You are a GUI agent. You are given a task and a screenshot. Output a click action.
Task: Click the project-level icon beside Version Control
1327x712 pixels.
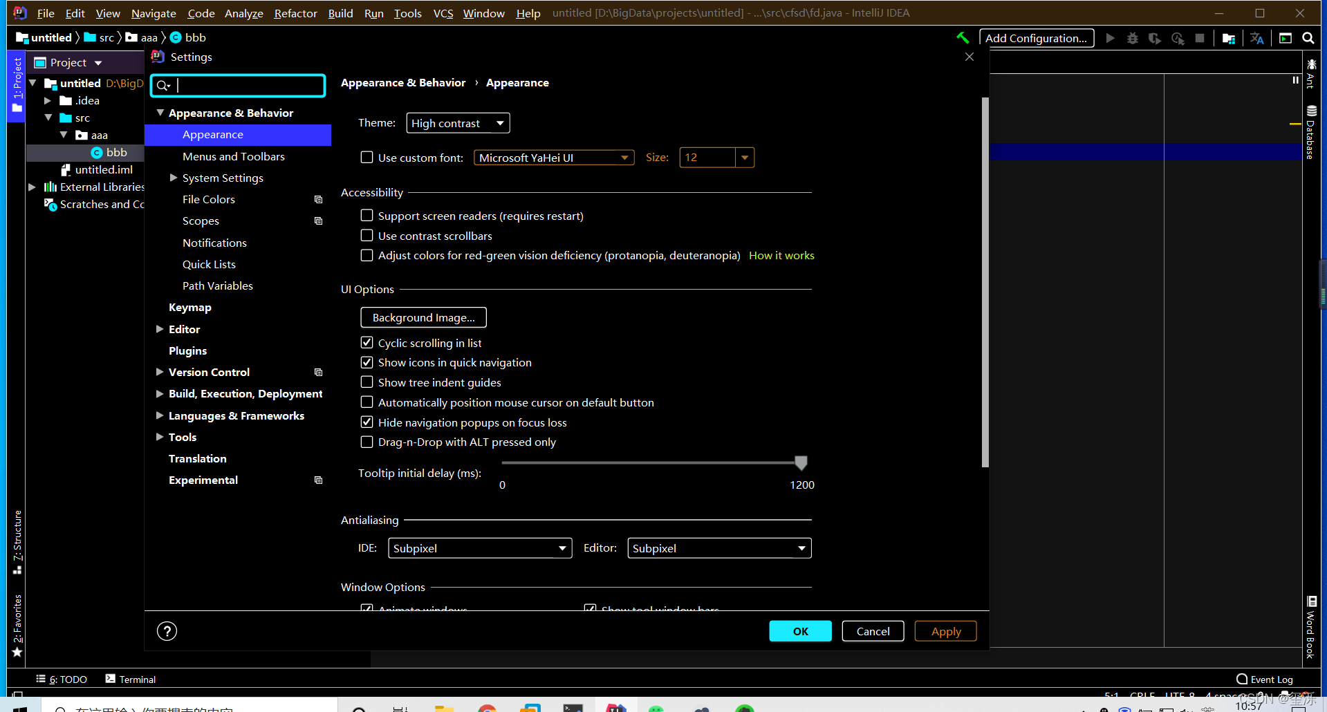(x=318, y=373)
